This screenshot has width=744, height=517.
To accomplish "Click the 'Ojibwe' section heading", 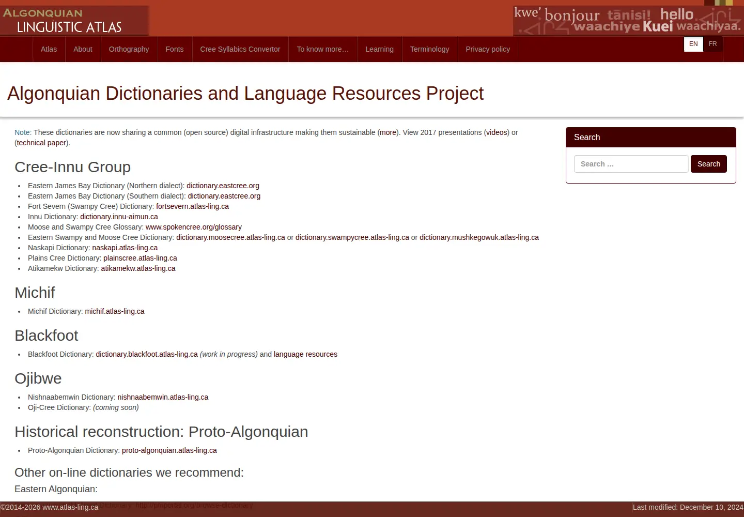I will point(38,378).
